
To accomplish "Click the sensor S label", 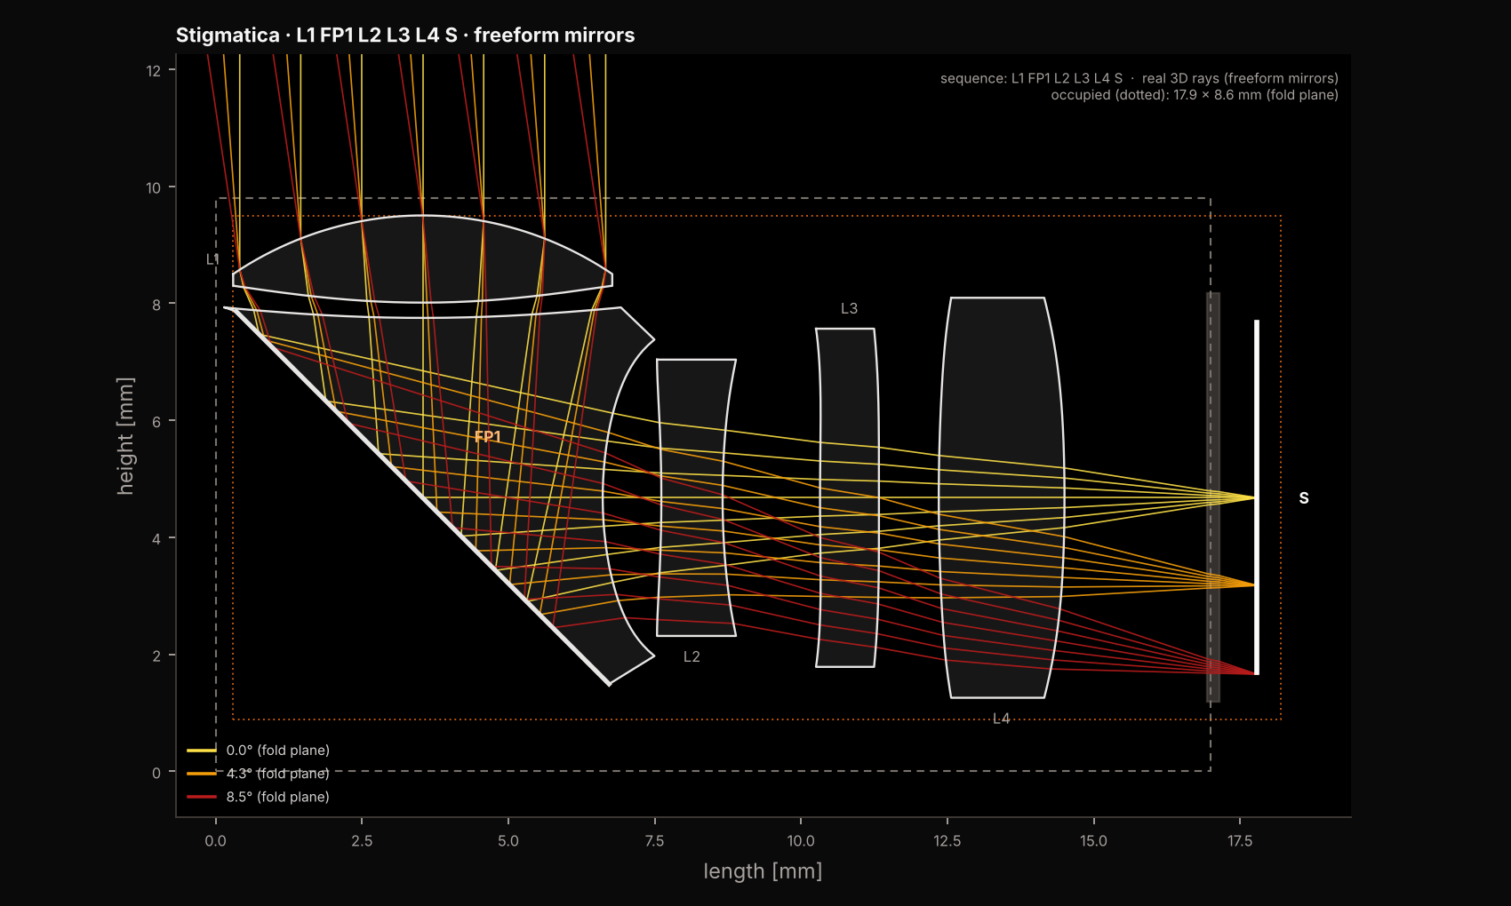I will [1304, 498].
